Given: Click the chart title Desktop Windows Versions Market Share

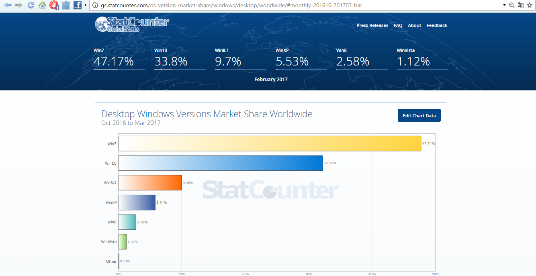Looking at the screenshot, I should click(x=207, y=114).
